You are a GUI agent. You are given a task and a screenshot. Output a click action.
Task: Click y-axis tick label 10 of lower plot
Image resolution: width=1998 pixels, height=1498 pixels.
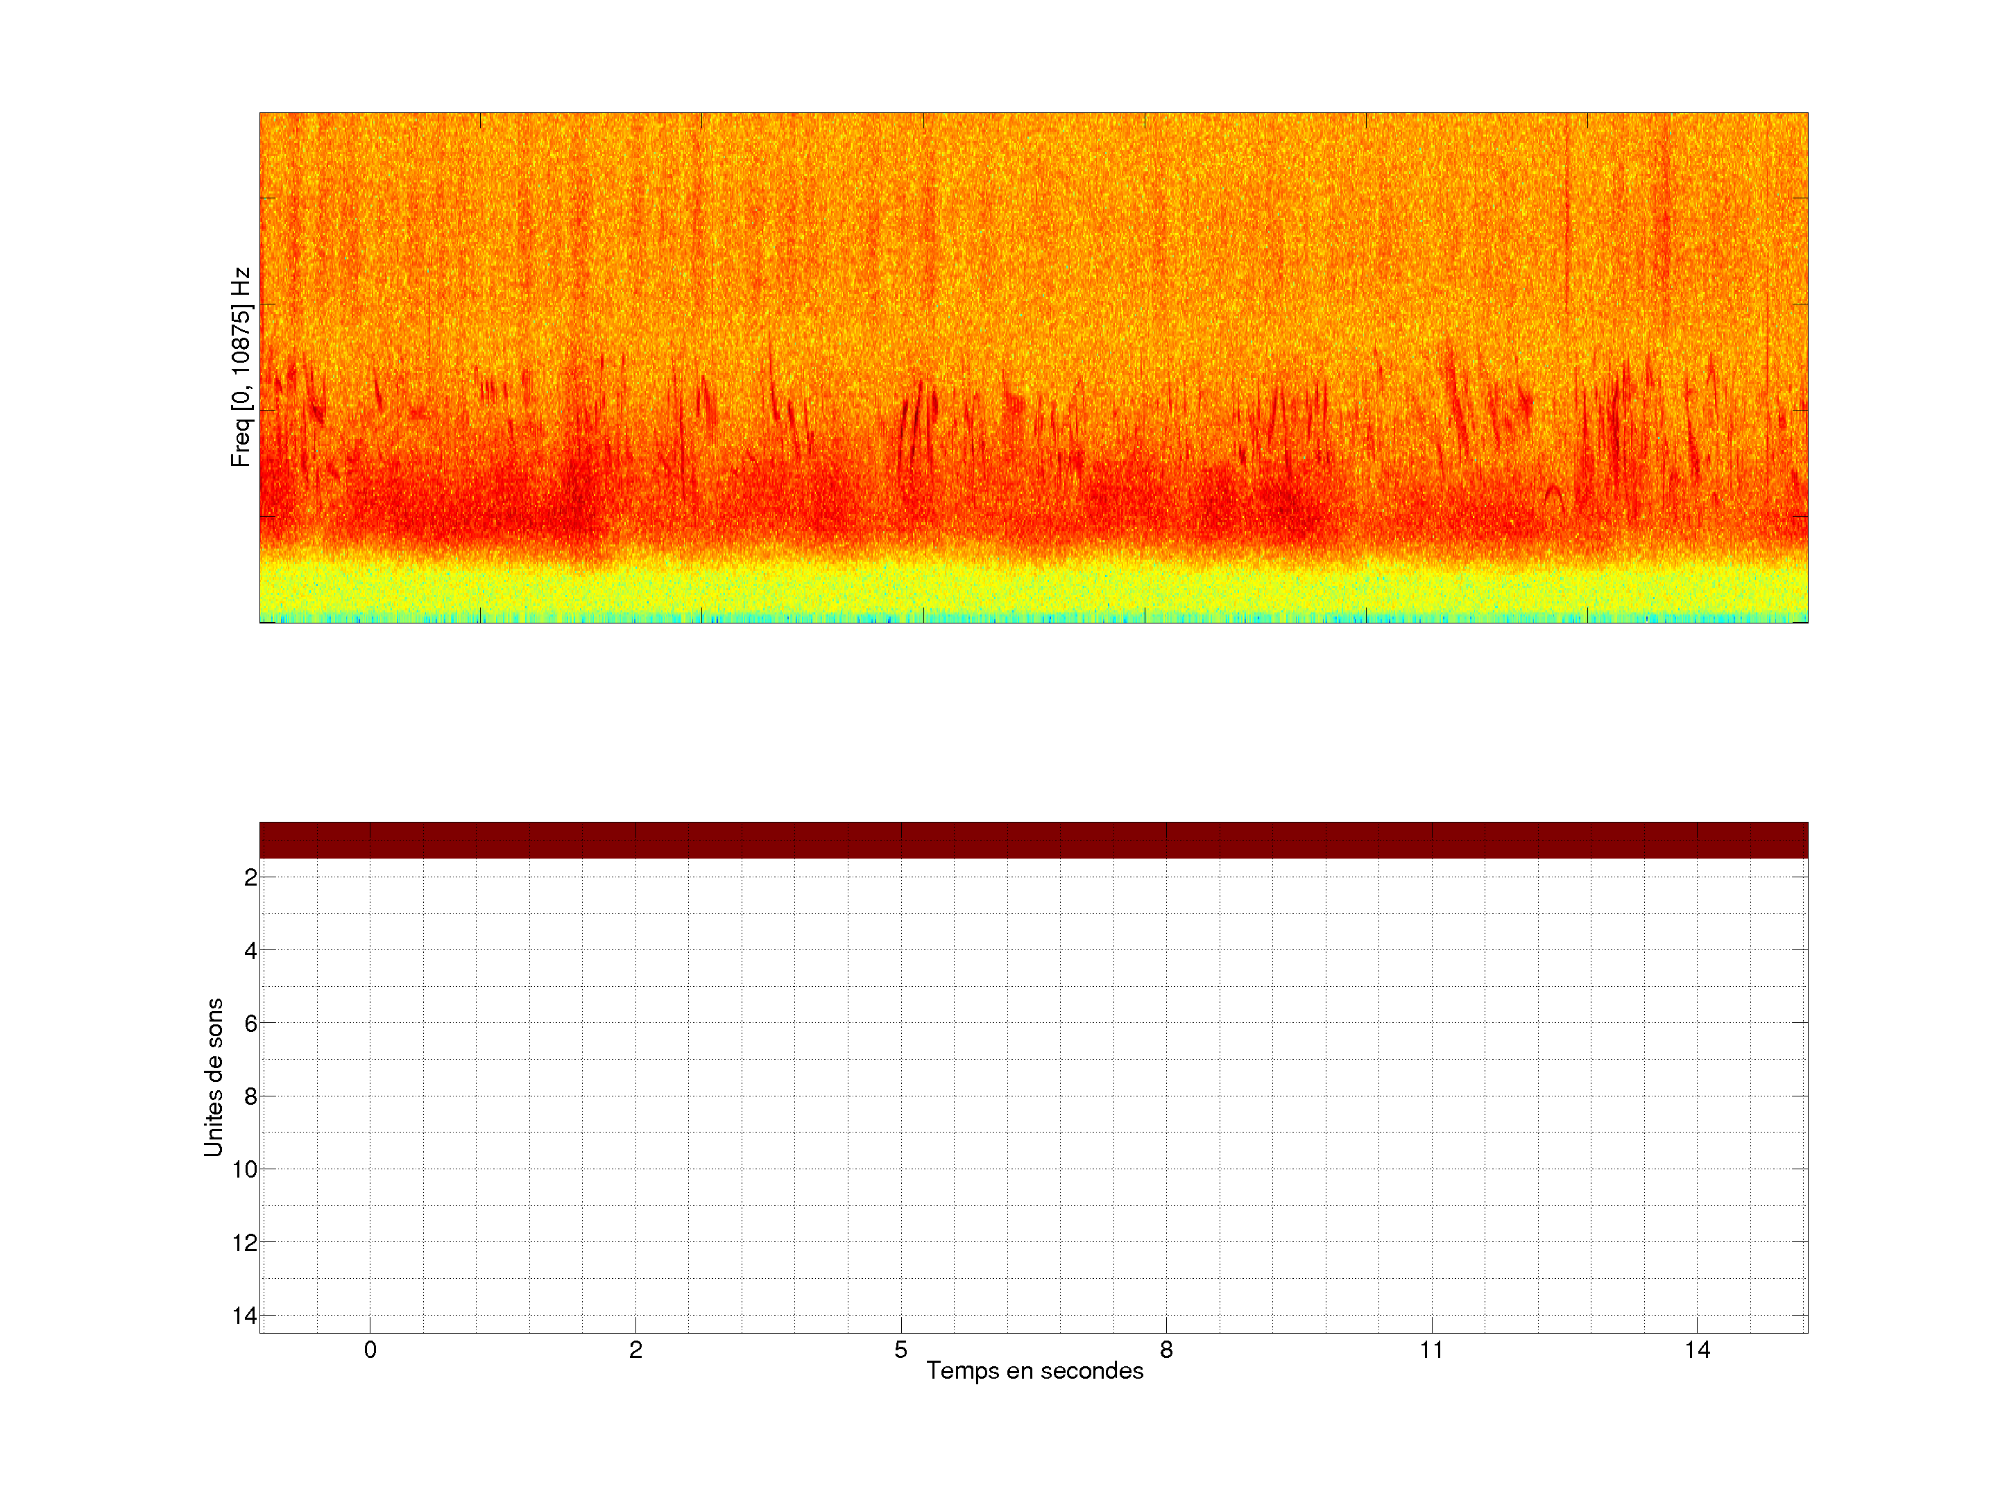tap(245, 1170)
